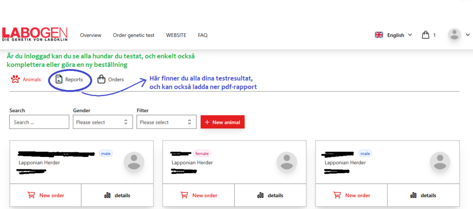Click the UK flag language icon
Screen dimensions: 473x209
tap(379, 35)
